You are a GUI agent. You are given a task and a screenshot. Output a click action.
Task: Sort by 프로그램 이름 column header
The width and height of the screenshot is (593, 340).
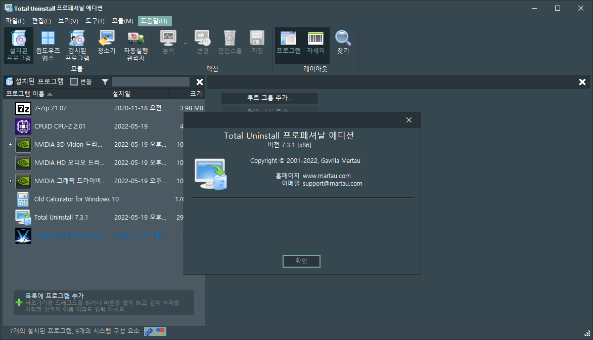click(x=56, y=94)
